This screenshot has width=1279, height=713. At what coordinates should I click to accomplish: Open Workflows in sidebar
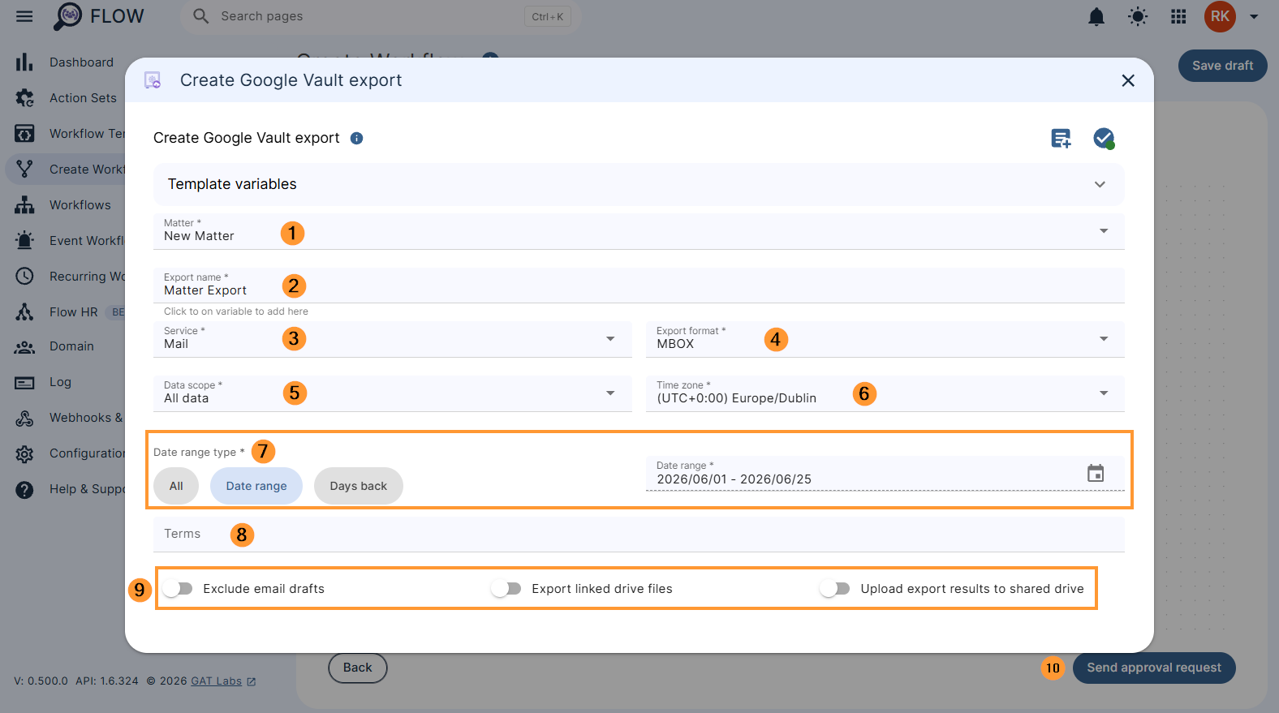pyautogui.click(x=80, y=205)
